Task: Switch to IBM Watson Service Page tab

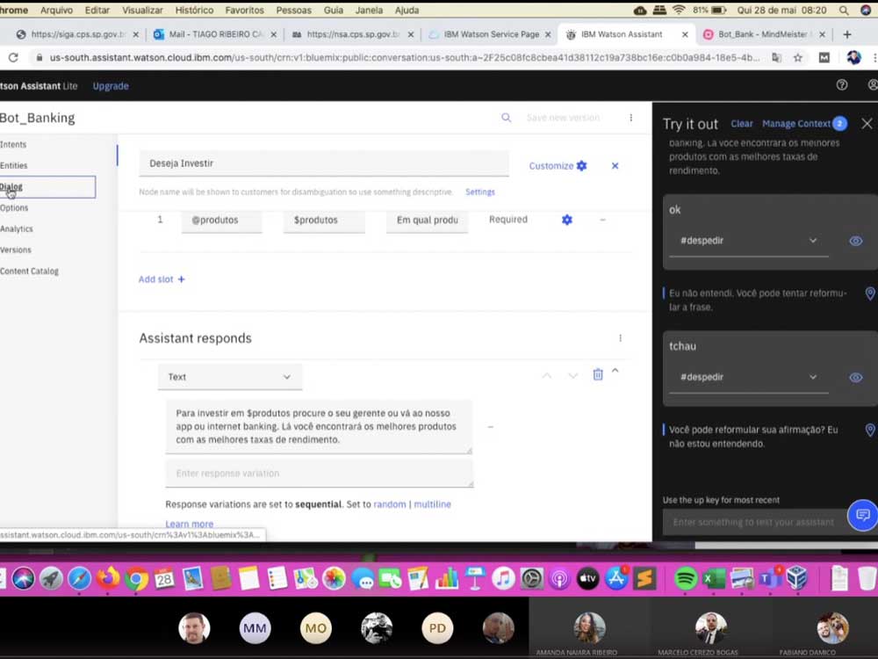Action: pos(490,34)
